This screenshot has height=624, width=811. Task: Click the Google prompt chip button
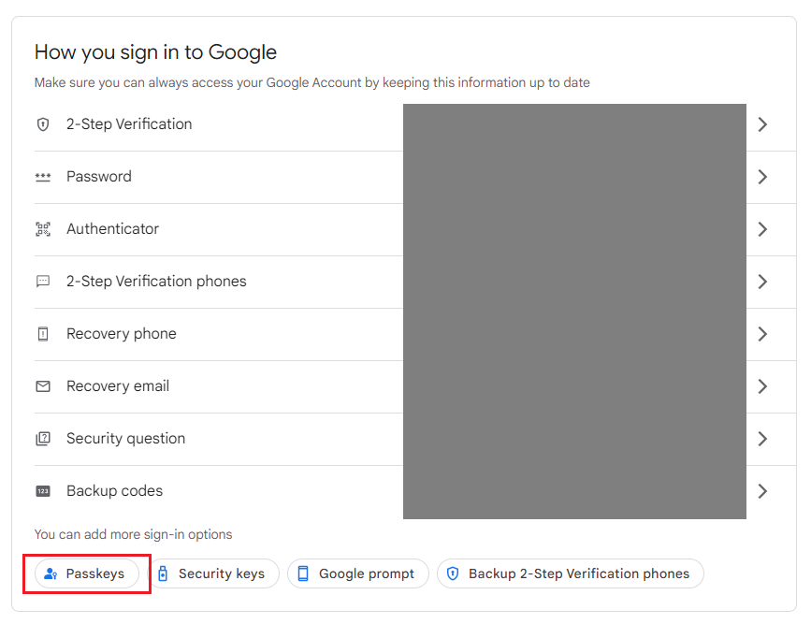(x=357, y=573)
